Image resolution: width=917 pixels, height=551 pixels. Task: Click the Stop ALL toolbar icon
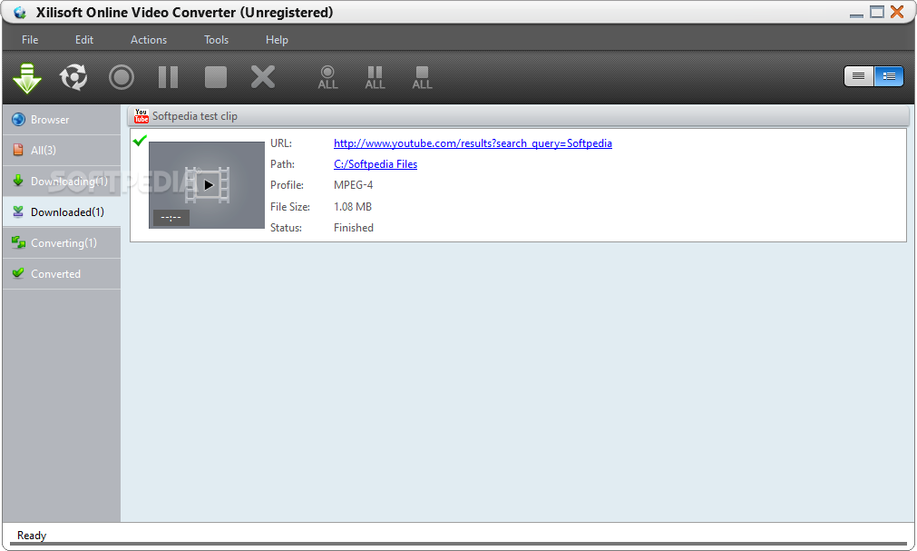(422, 77)
